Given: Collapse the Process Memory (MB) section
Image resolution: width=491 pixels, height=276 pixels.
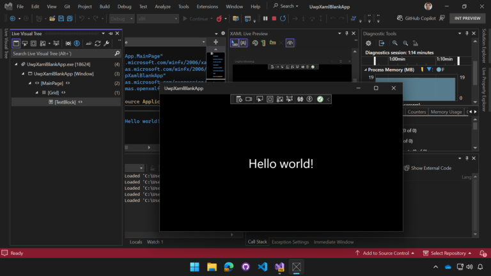Looking at the screenshot, I should 367,69.
